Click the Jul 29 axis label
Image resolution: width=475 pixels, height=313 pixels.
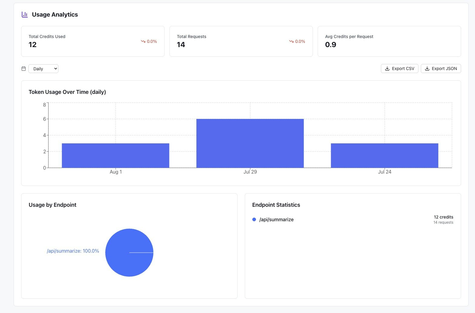250,172
